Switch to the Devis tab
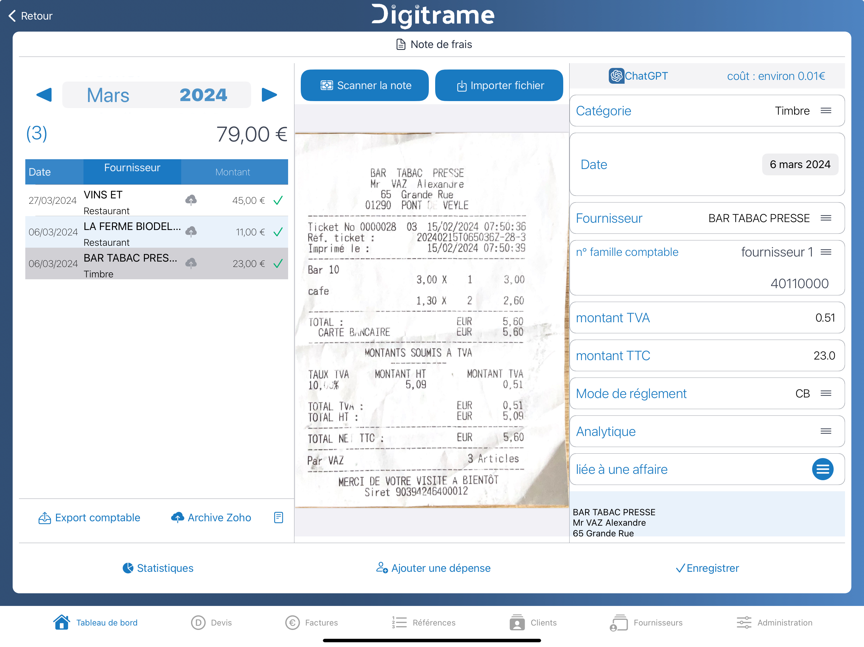864x647 pixels. point(211,622)
